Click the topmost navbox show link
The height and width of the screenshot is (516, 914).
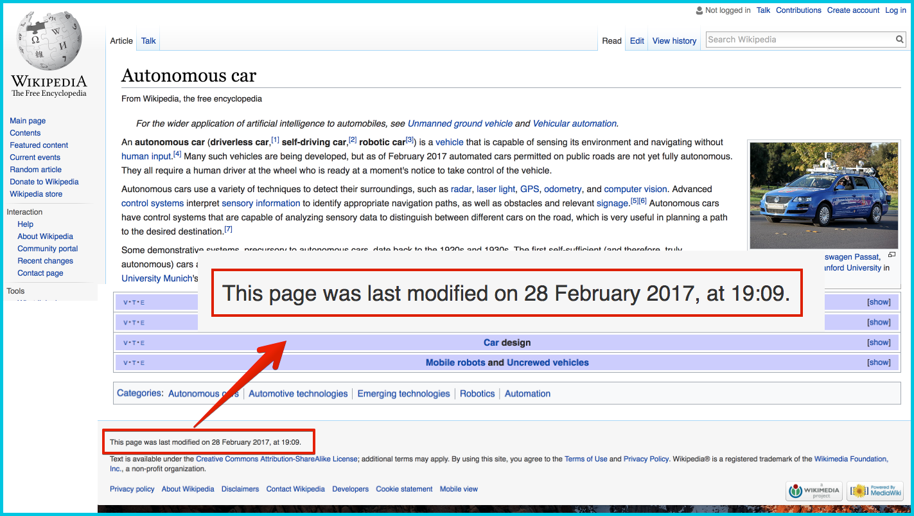click(x=879, y=302)
